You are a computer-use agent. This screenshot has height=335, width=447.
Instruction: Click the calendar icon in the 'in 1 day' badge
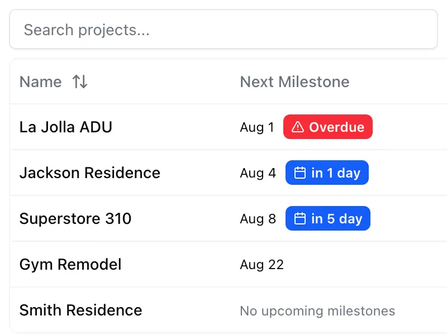[299, 173]
